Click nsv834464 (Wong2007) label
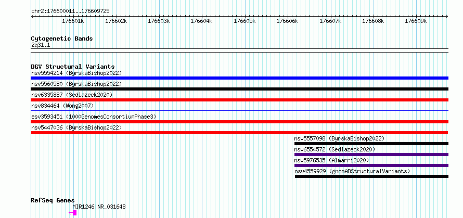Viewport: 463px width, 218px height. 62,106
